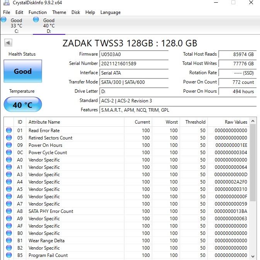Select the C: drive tab
This screenshot has height=260, width=260.
(16, 25)
